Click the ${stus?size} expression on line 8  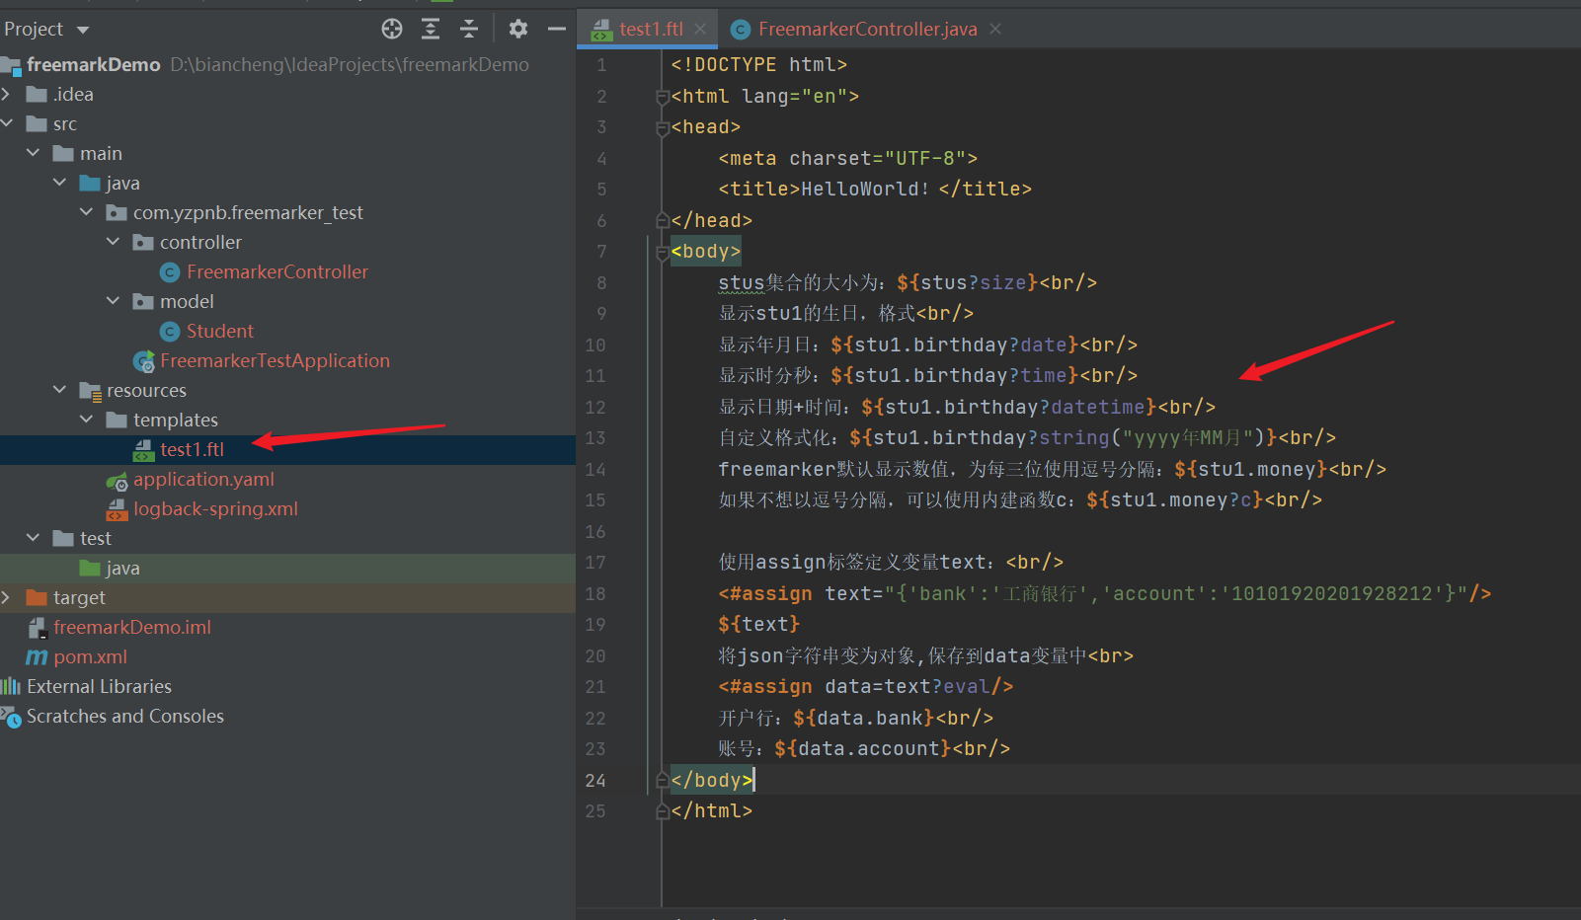(968, 282)
